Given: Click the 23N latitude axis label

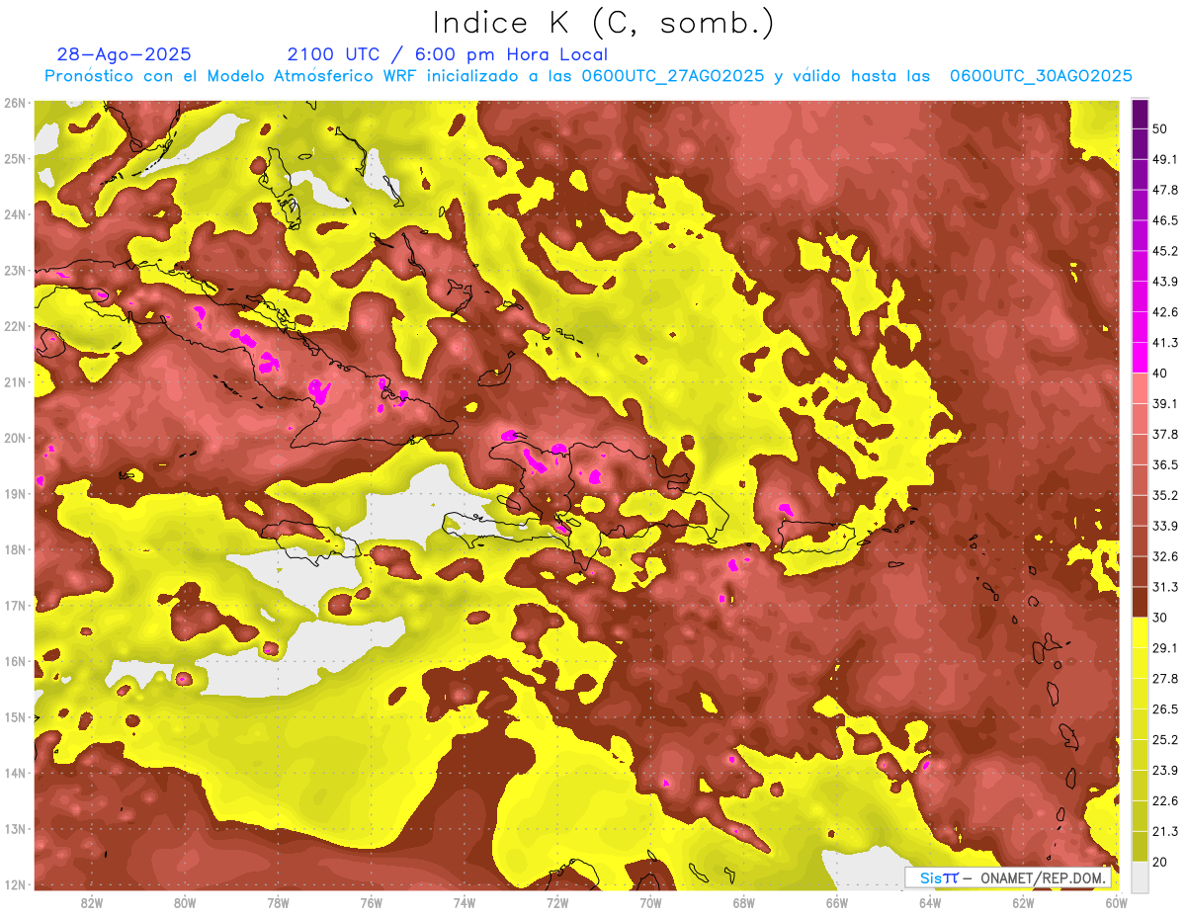Looking at the screenshot, I should click(15, 270).
